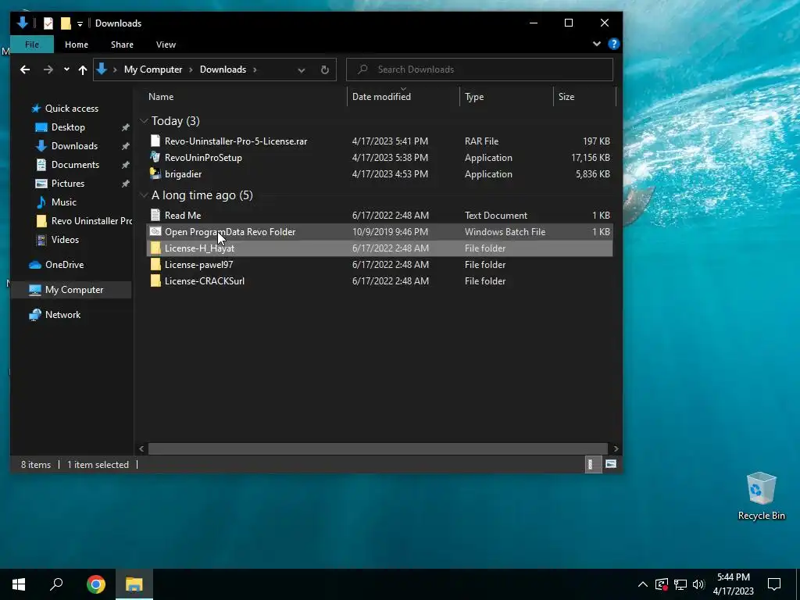Select the Open ProgramData Revo Folder batch file icon
Image resolution: width=800 pixels, height=600 pixels.
coord(155,231)
